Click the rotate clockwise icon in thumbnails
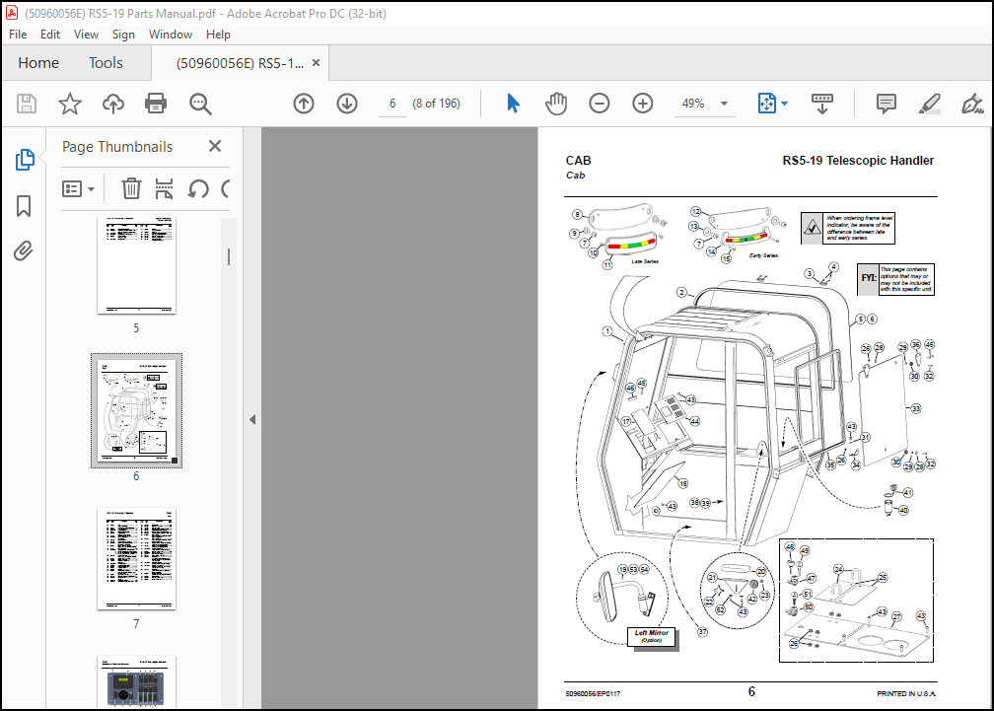The width and height of the screenshot is (994, 711). point(225,188)
